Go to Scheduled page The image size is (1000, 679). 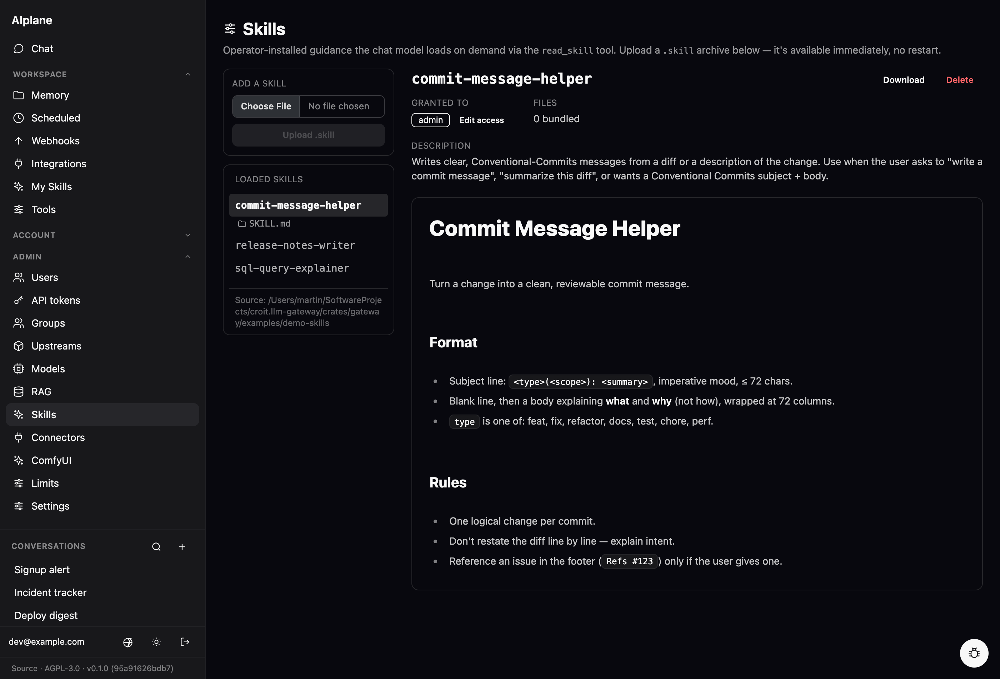click(x=102, y=118)
